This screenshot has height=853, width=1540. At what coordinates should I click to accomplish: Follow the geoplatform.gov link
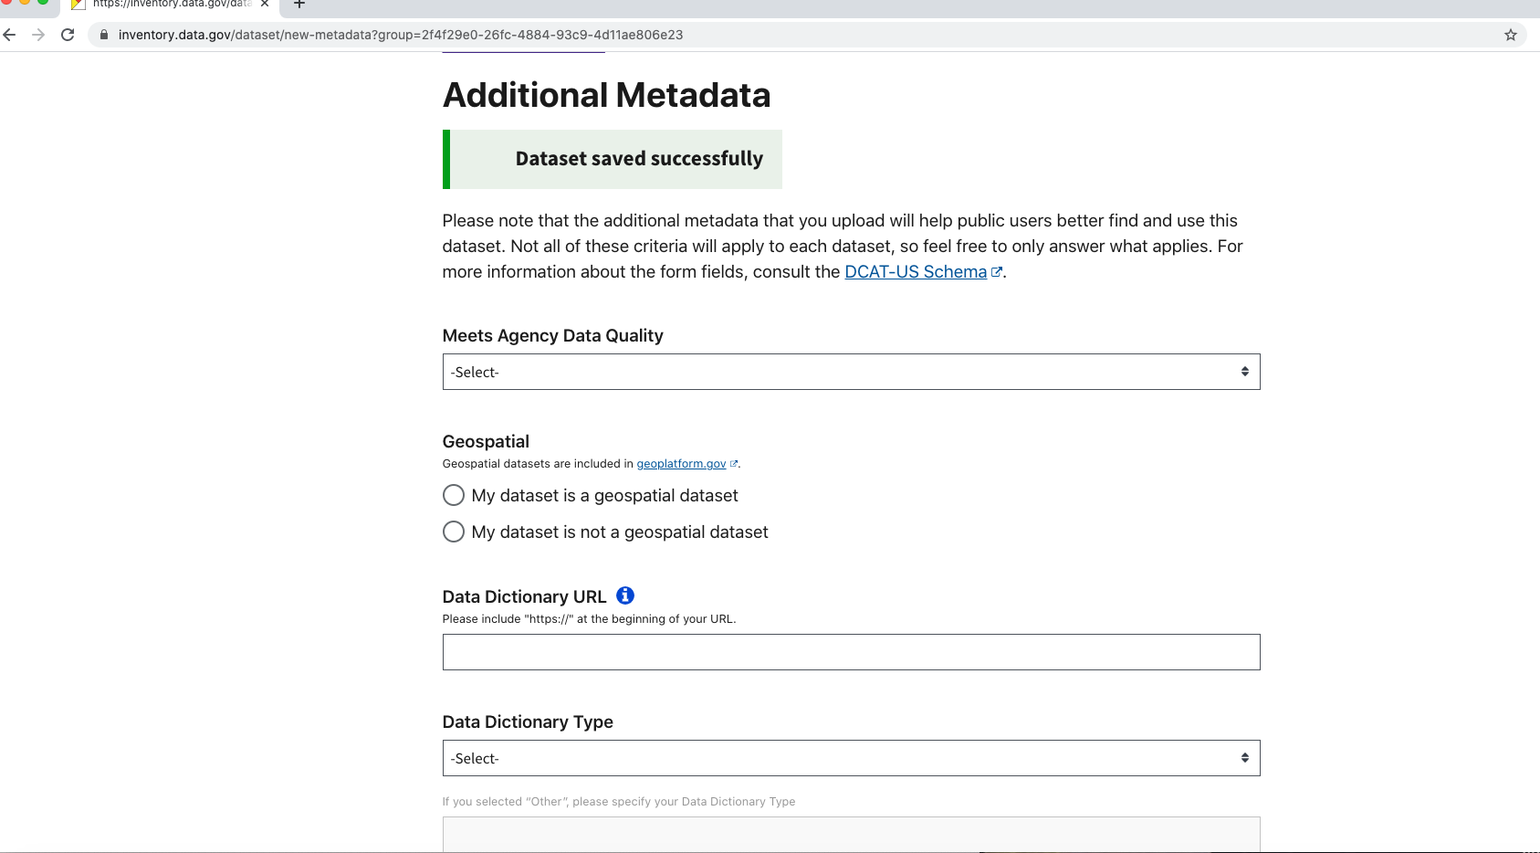681,464
